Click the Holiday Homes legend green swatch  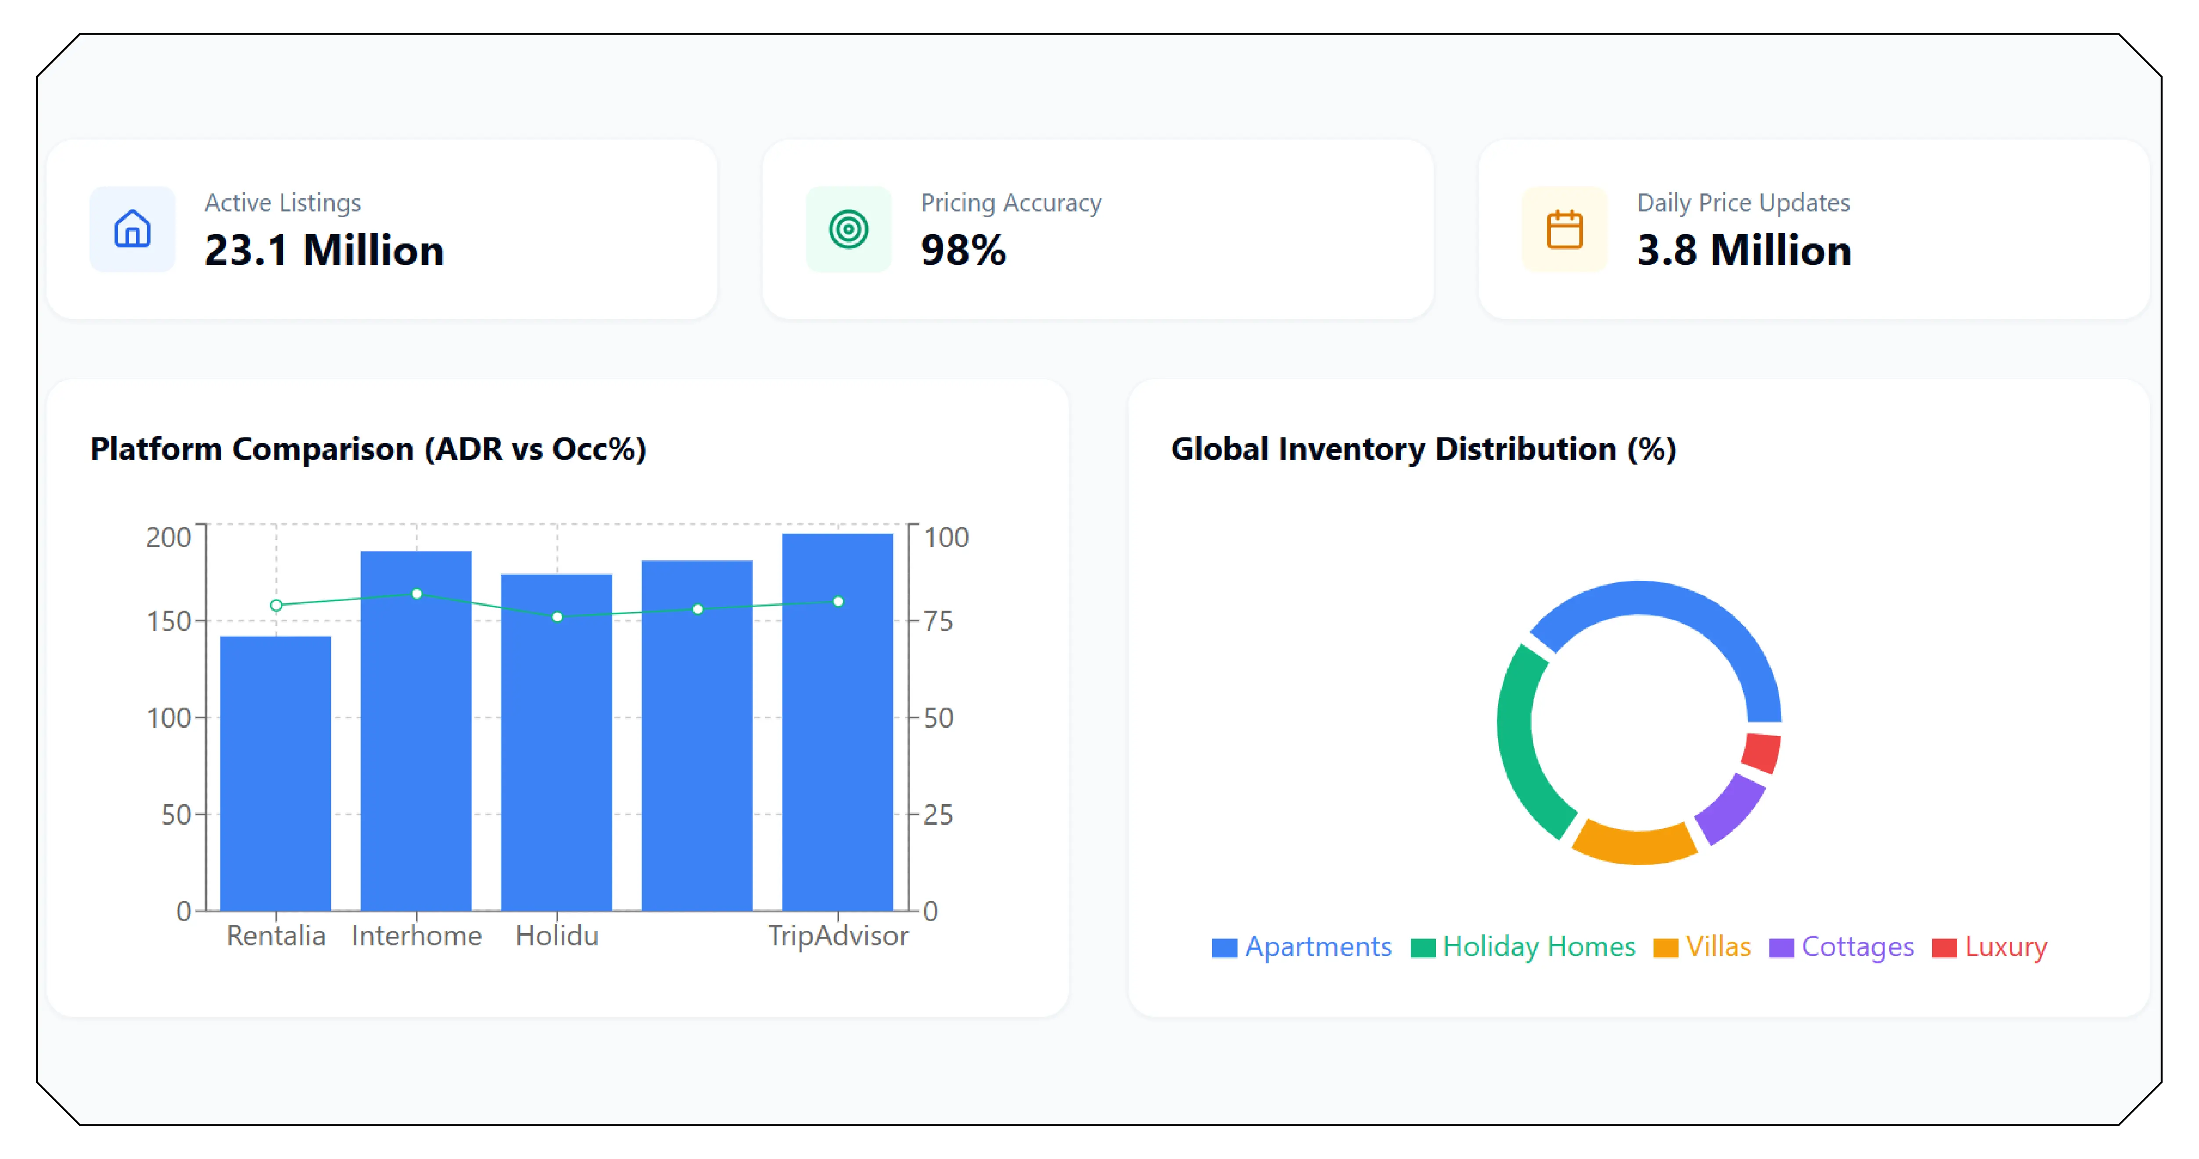(x=1423, y=948)
